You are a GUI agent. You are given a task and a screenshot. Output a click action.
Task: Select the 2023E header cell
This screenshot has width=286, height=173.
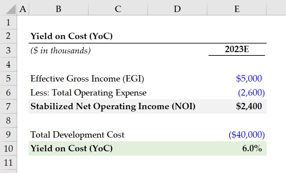pos(237,49)
